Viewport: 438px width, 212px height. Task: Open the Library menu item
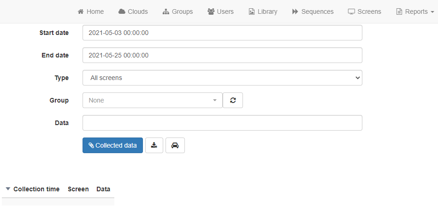pos(263,11)
